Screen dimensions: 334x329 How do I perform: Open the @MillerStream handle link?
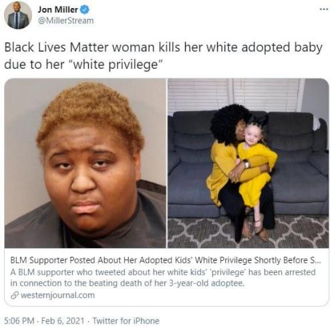pos(65,21)
